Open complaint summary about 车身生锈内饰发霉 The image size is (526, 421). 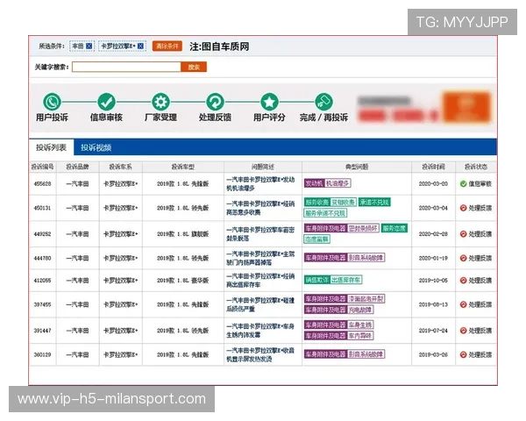260,331
